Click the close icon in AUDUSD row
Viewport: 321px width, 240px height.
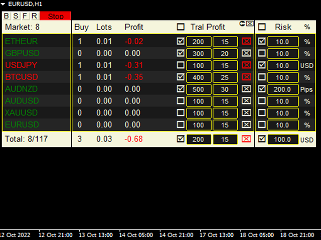pos(246,101)
